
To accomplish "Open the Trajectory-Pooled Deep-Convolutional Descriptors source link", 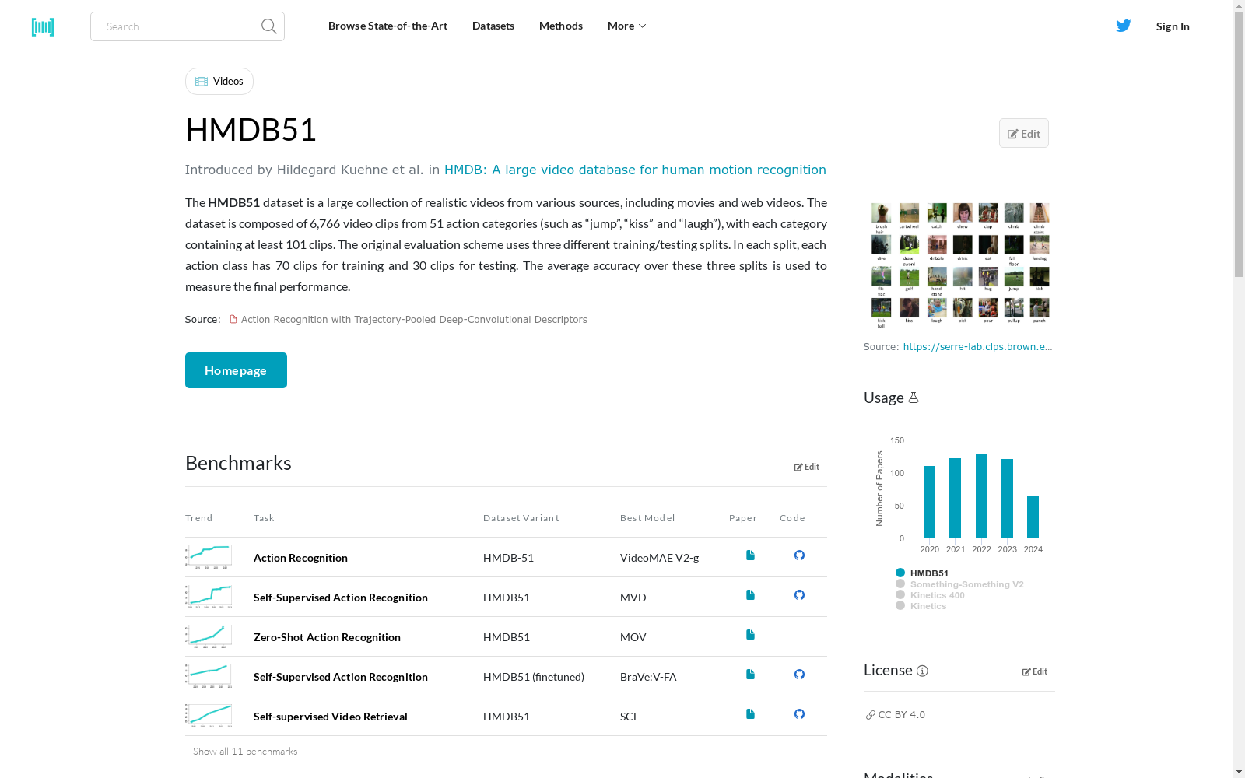I will 414,320.
